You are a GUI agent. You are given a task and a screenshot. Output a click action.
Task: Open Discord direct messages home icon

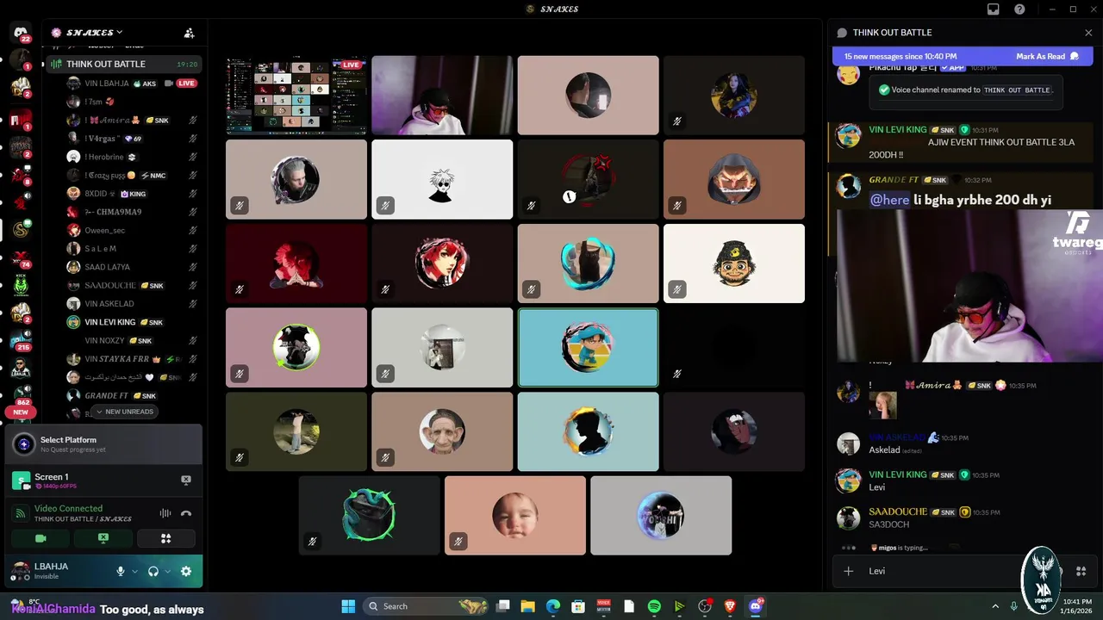click(21, 33)
